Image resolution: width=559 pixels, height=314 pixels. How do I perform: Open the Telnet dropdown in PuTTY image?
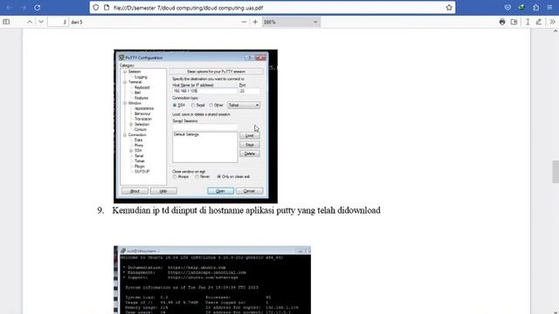[244, 106]
